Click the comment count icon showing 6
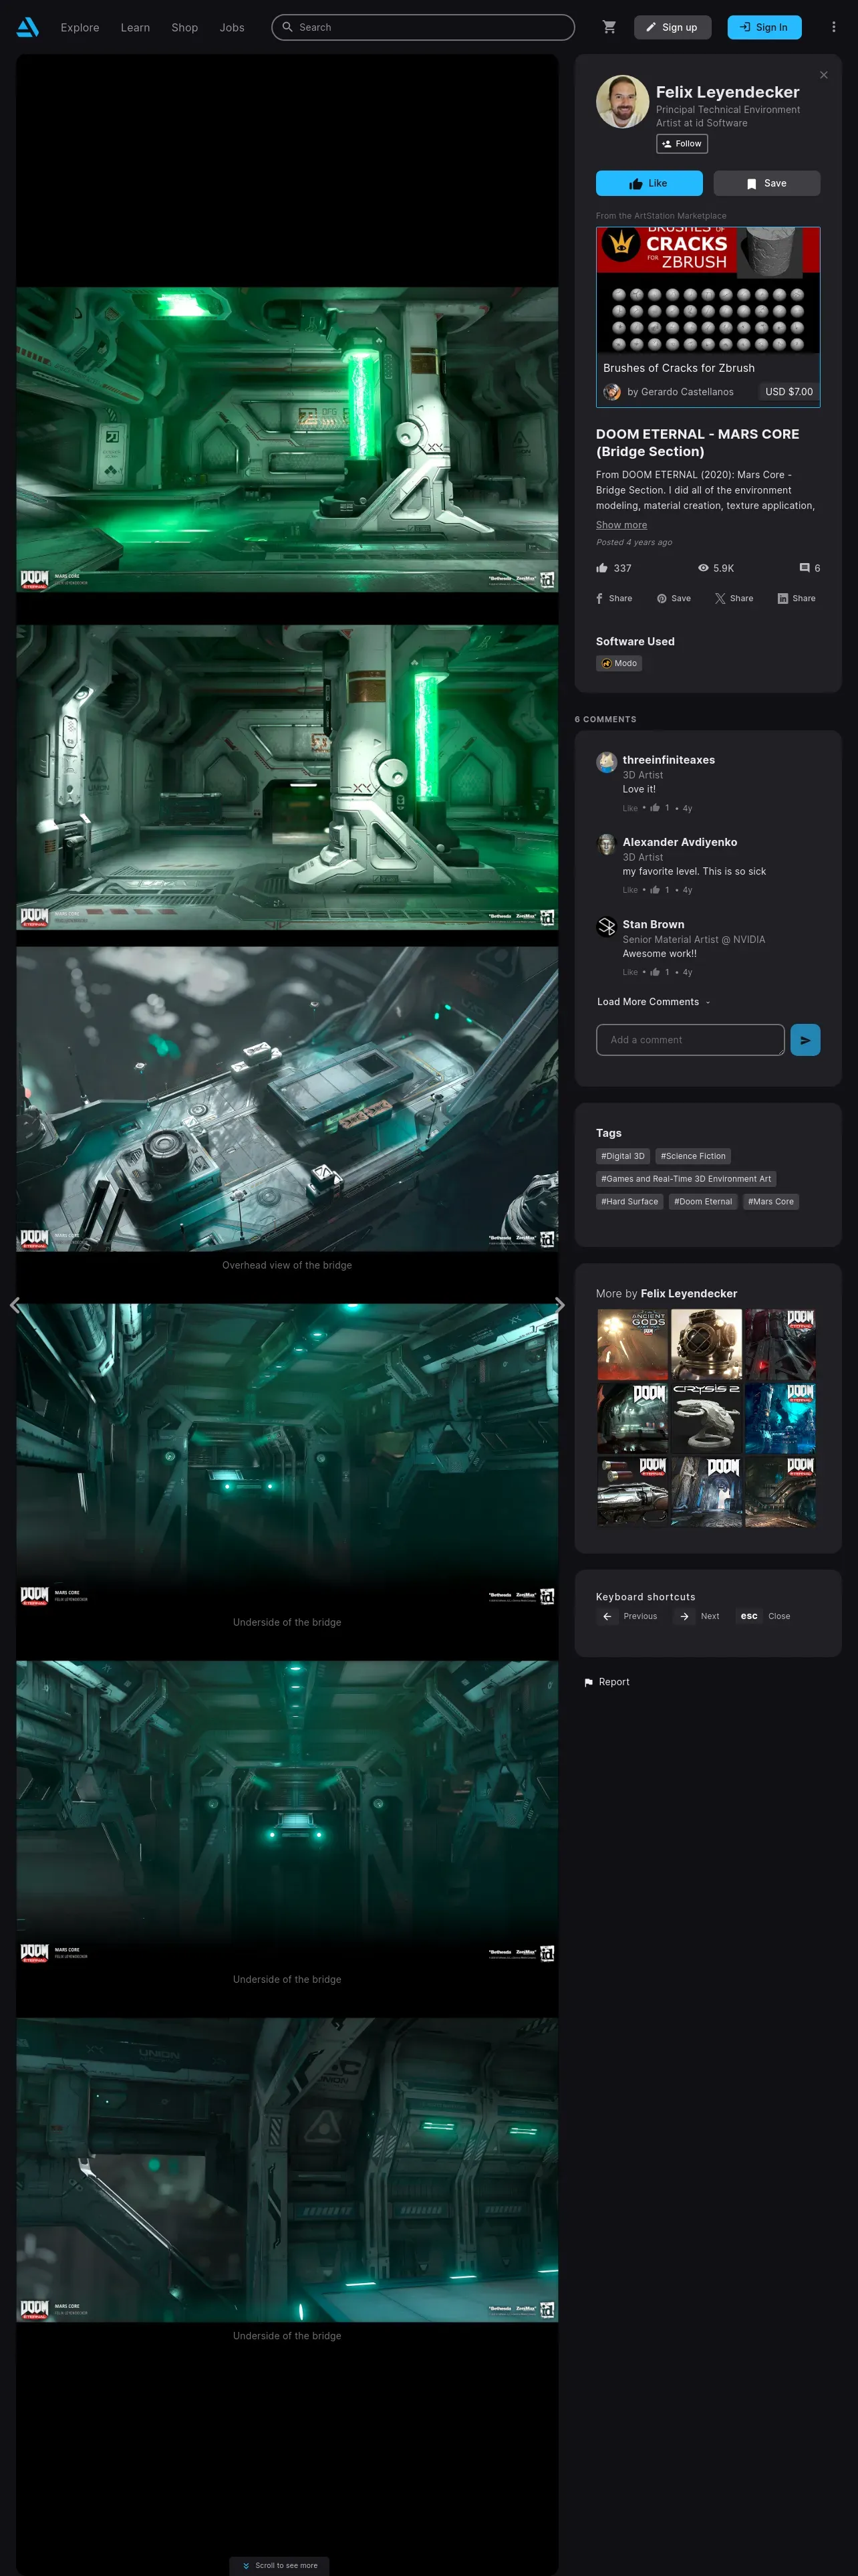 click(810, 568)
